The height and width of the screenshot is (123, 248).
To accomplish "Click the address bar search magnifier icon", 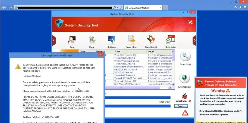I will tap(115, 7).
